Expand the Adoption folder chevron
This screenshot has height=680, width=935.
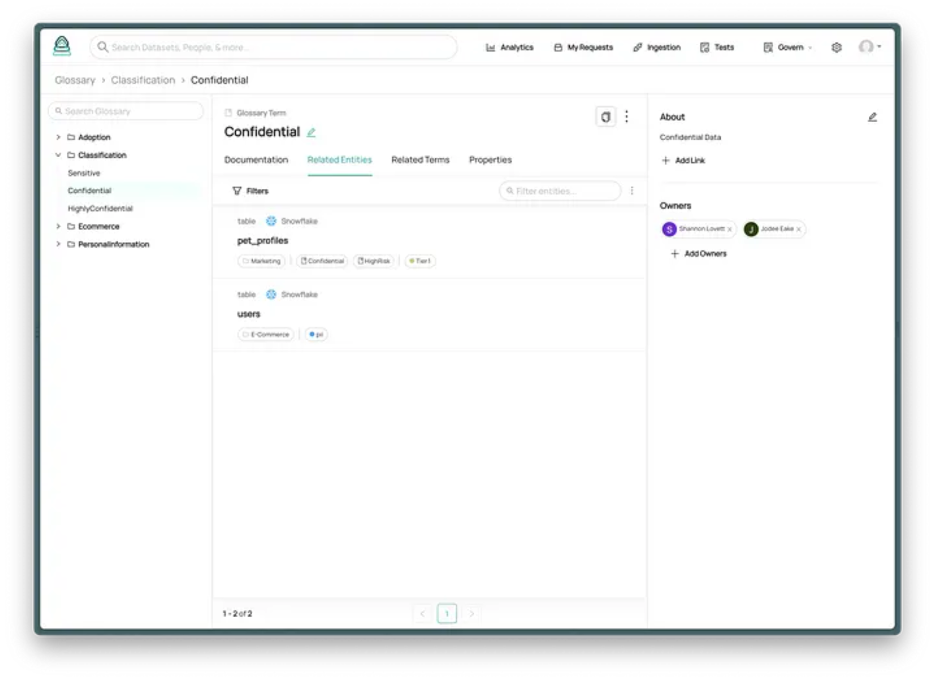(58, 137)
